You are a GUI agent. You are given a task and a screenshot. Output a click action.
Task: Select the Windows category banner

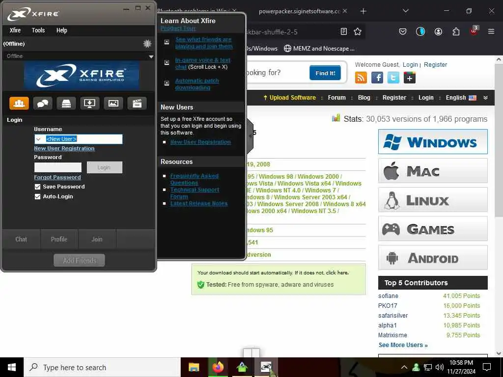[433, 142]
